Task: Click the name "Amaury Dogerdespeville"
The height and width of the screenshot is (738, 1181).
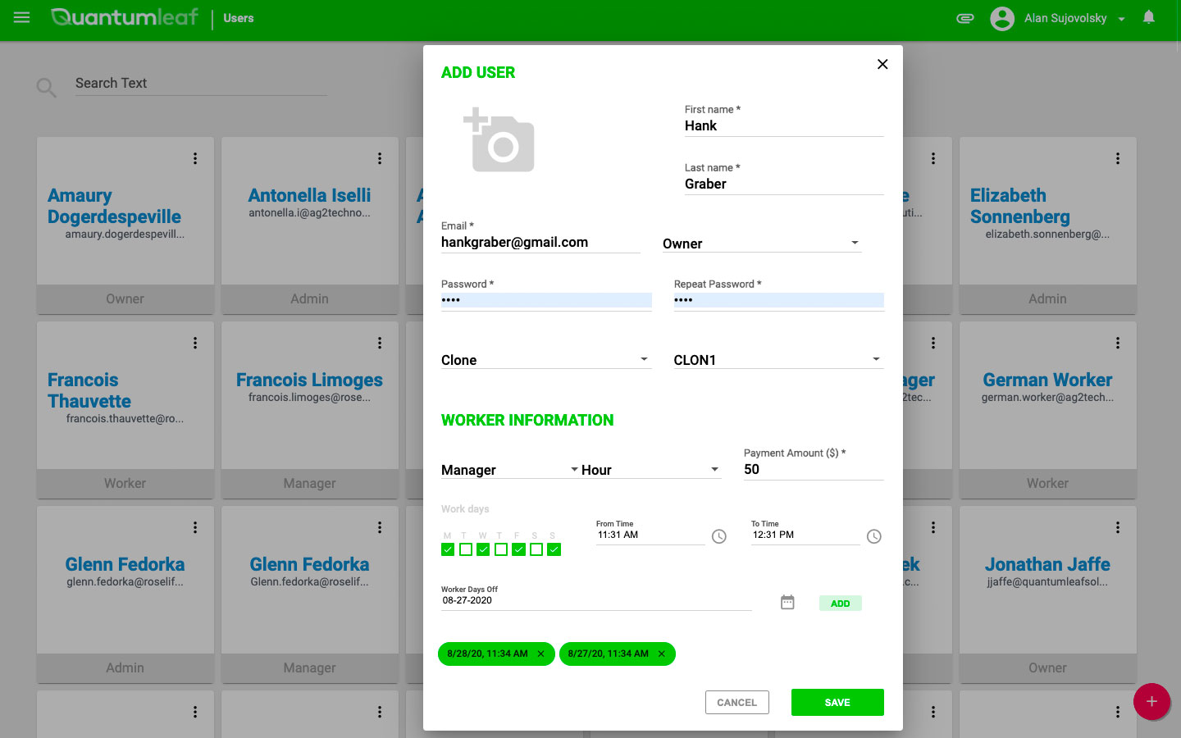Action: coord(114,206)
